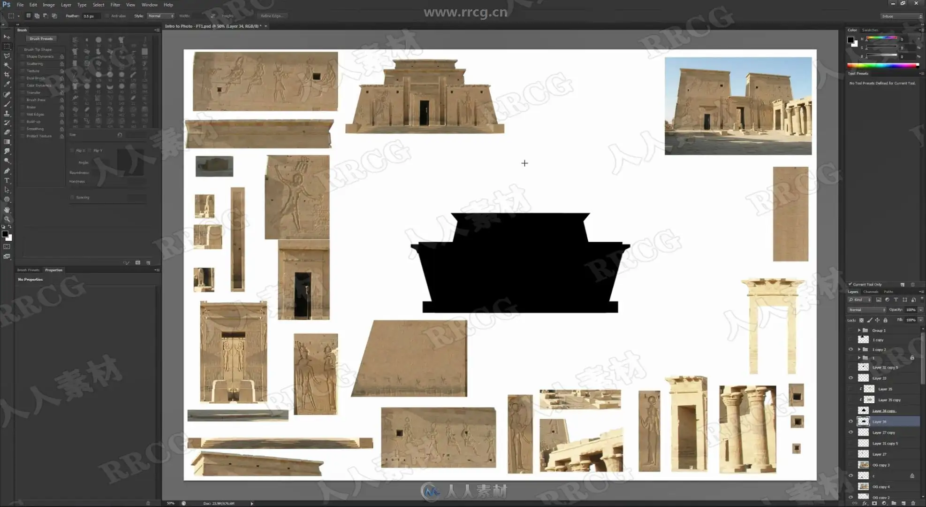This screenshot has width=926, height=507.
Task: Hide Layer 27 copy eye icon
Action: [850, 432]
